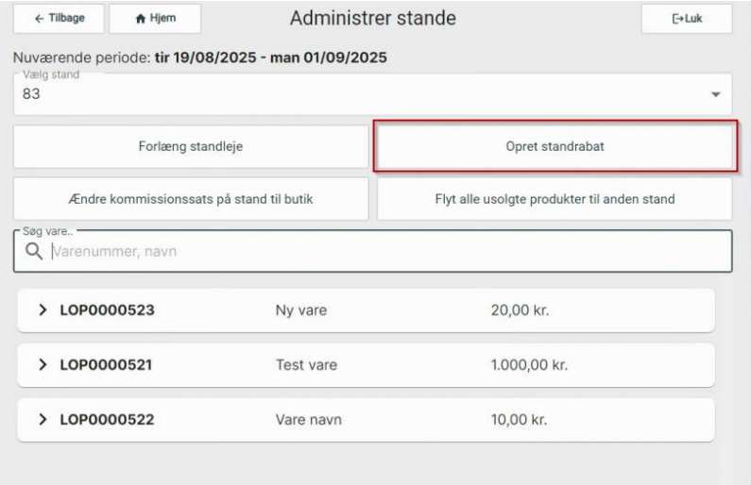Select the Test vare product name
Viewport: 751px width, 485px height.
305,365
